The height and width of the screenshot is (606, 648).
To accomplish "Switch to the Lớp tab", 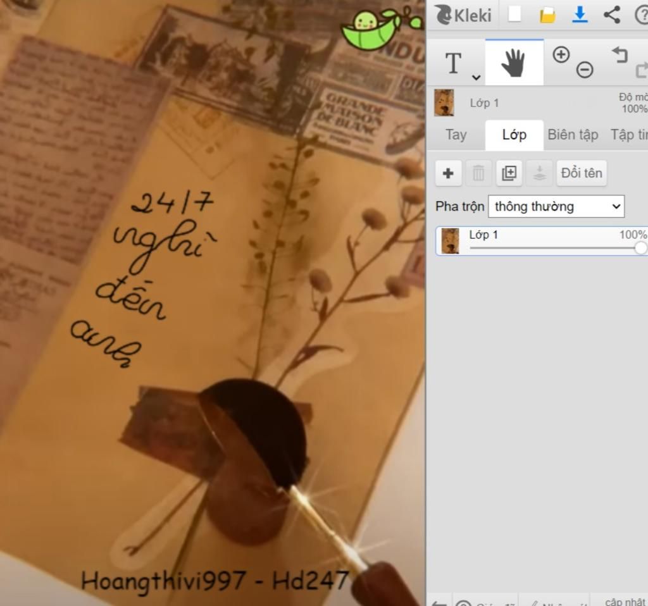I will pos(514,135).
